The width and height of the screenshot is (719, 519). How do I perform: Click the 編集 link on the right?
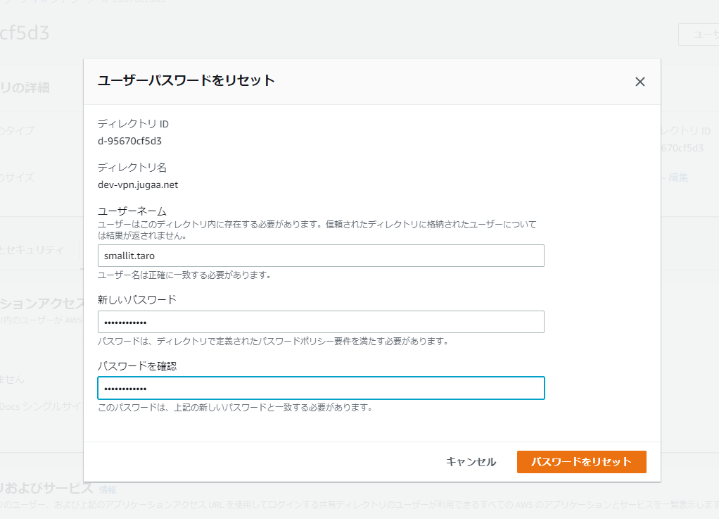[x=678, y=177]
